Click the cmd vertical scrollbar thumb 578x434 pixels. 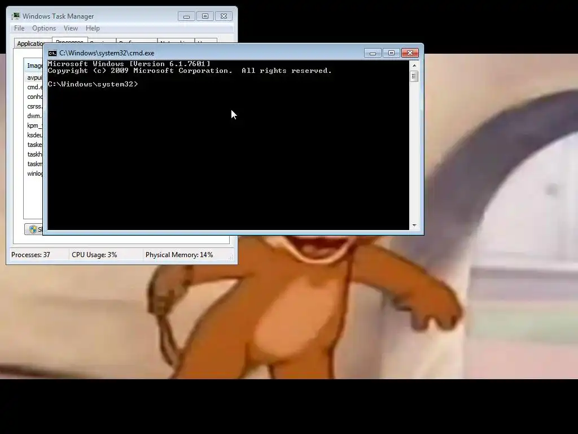[x=414, y=76]
